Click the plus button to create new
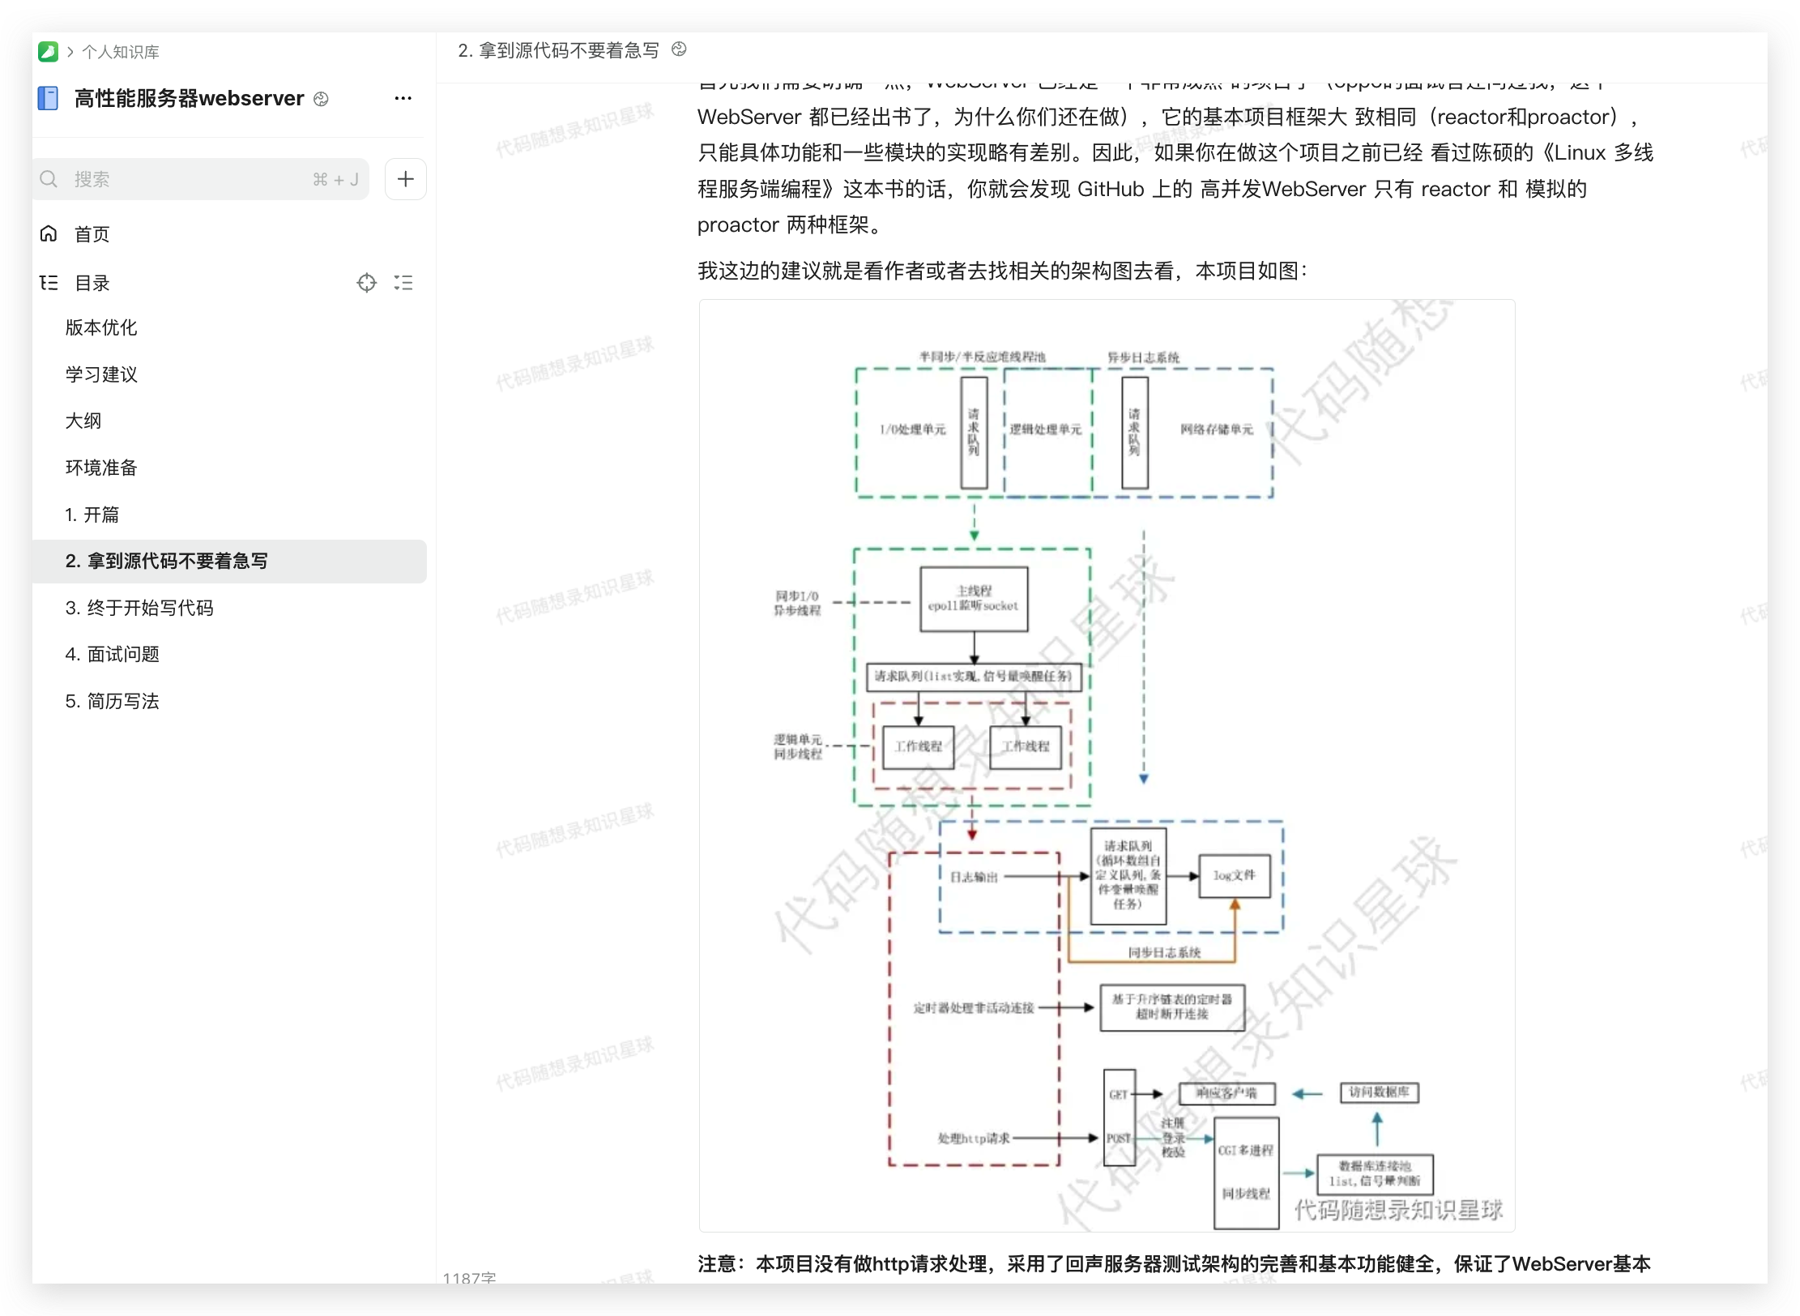Image resolution: width=1800 pixels, height=1316 pixels. 406,179
